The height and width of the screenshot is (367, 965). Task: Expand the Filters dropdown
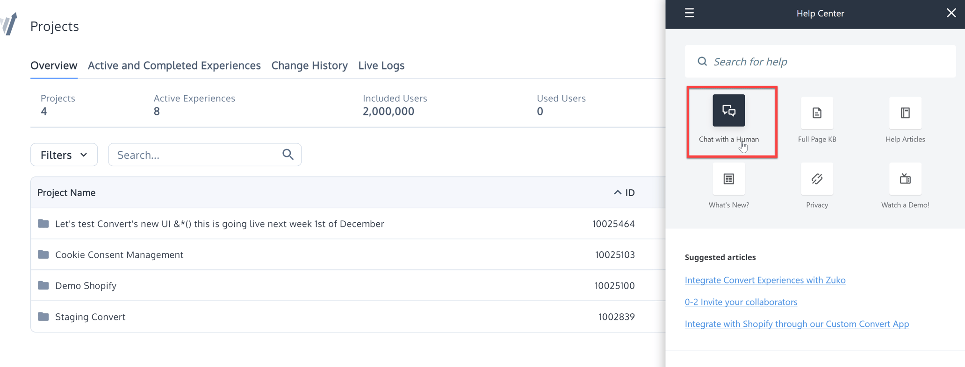pyautogui.click(x=64, y=155)
